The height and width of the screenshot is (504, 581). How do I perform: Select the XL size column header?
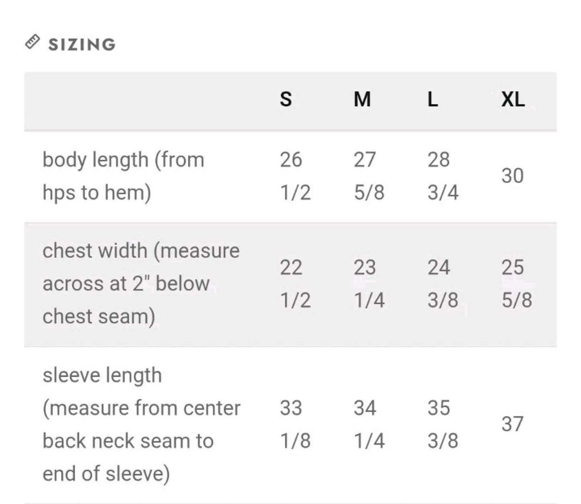(x=513, y=99)
